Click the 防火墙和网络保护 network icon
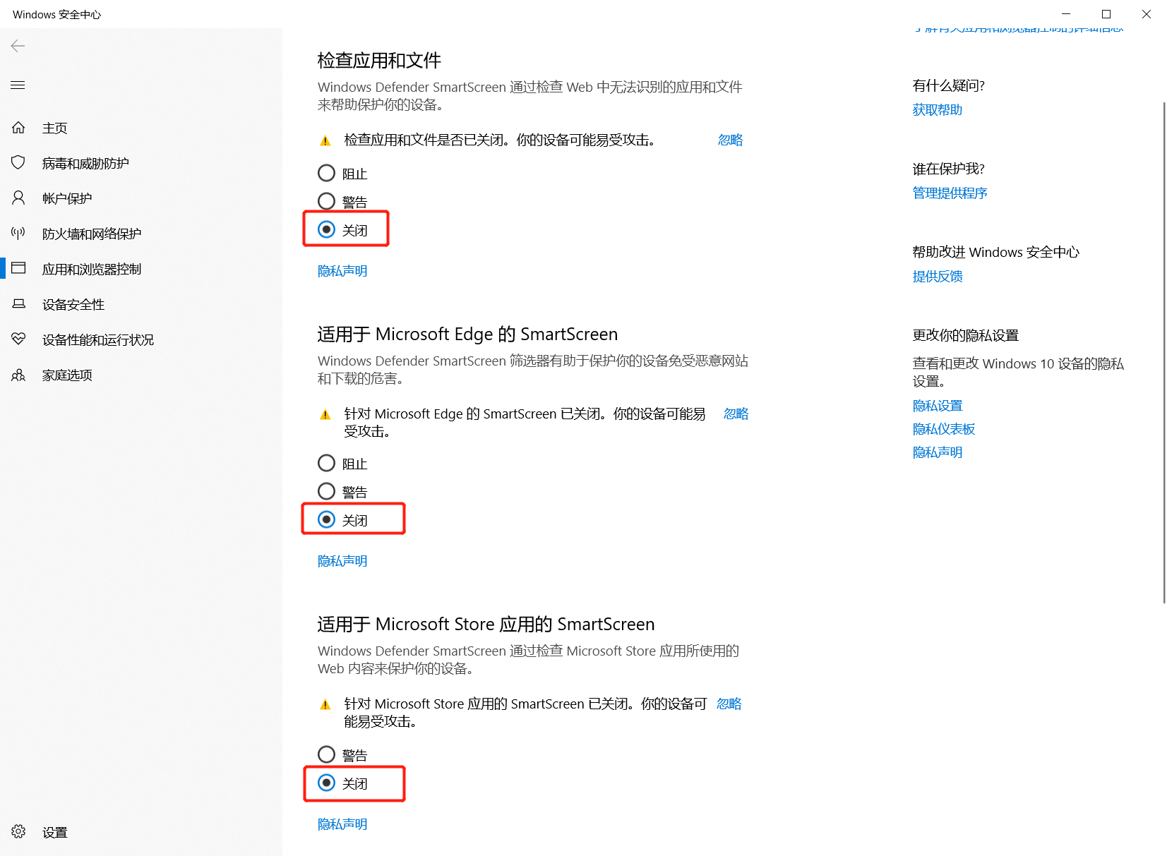This screenshot has height=856, width=1167. [18, 233]
